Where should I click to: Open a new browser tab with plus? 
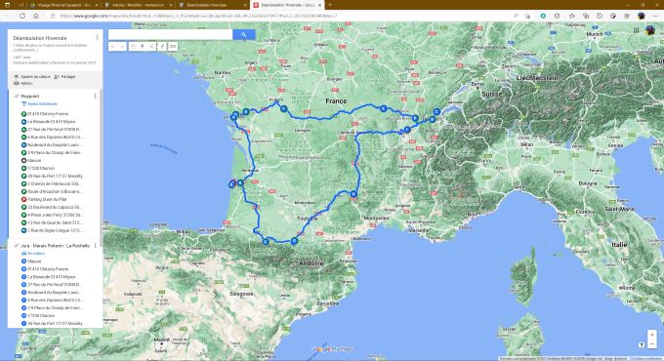330,5
